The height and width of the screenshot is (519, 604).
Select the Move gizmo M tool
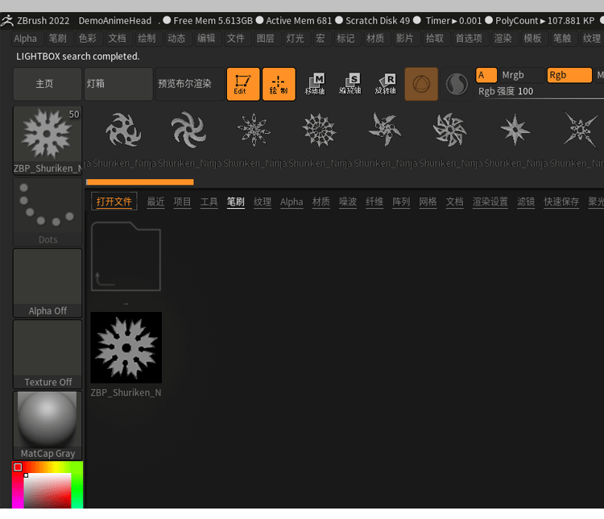(315, 84)
